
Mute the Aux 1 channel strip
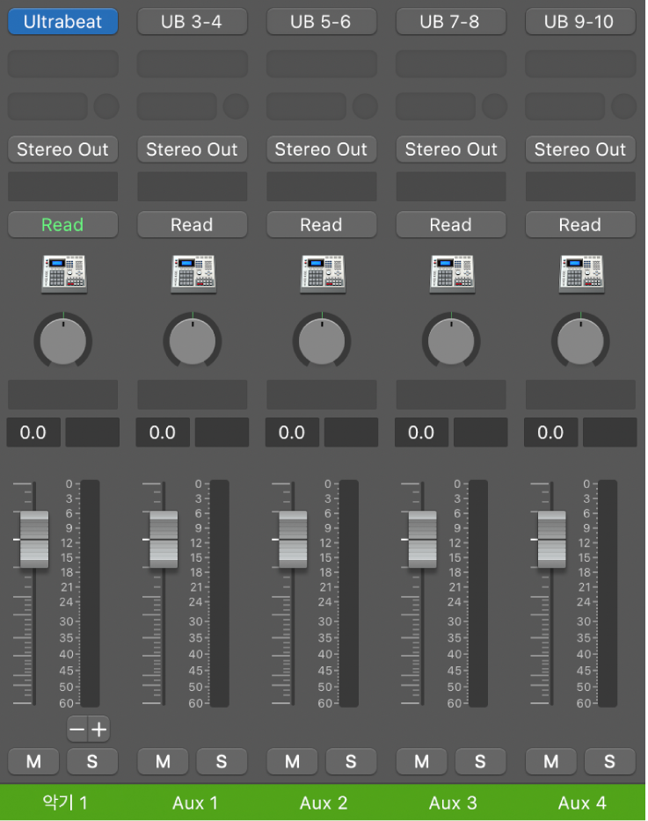click(x=163, y=760)
